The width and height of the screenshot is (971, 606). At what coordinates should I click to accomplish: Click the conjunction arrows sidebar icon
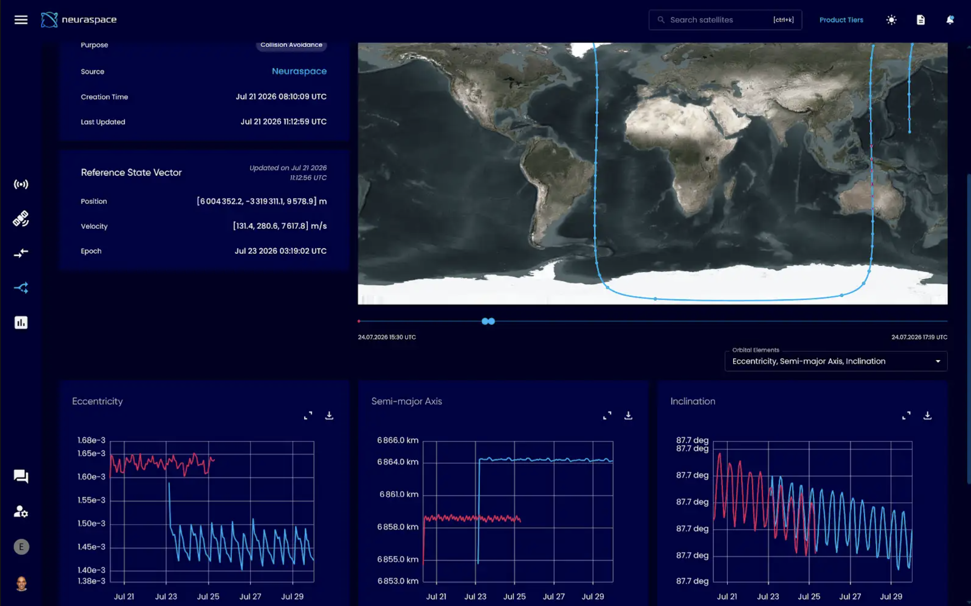(21, 253)
